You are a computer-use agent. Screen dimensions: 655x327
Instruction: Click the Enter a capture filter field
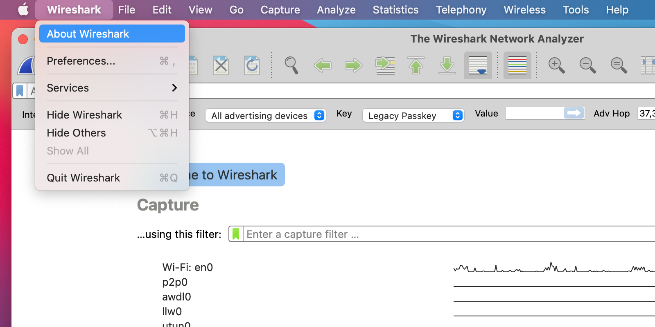pos(449,234)
